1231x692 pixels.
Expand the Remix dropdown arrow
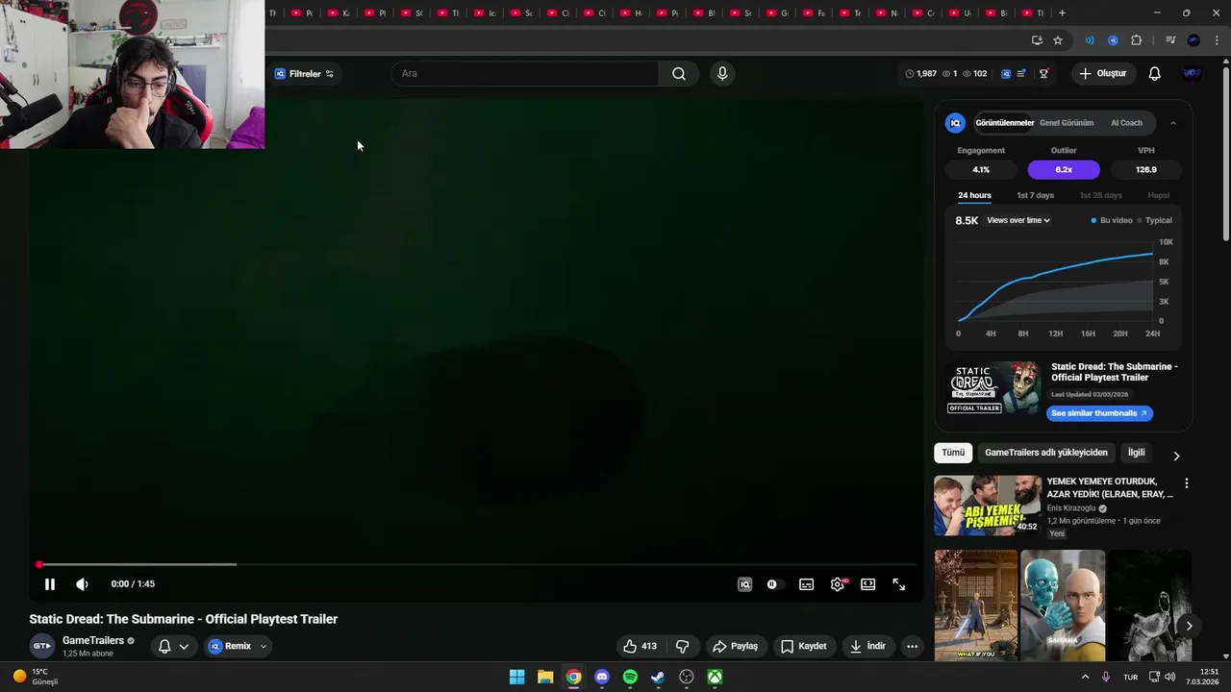pyautogui.click(x=263, y=646)
